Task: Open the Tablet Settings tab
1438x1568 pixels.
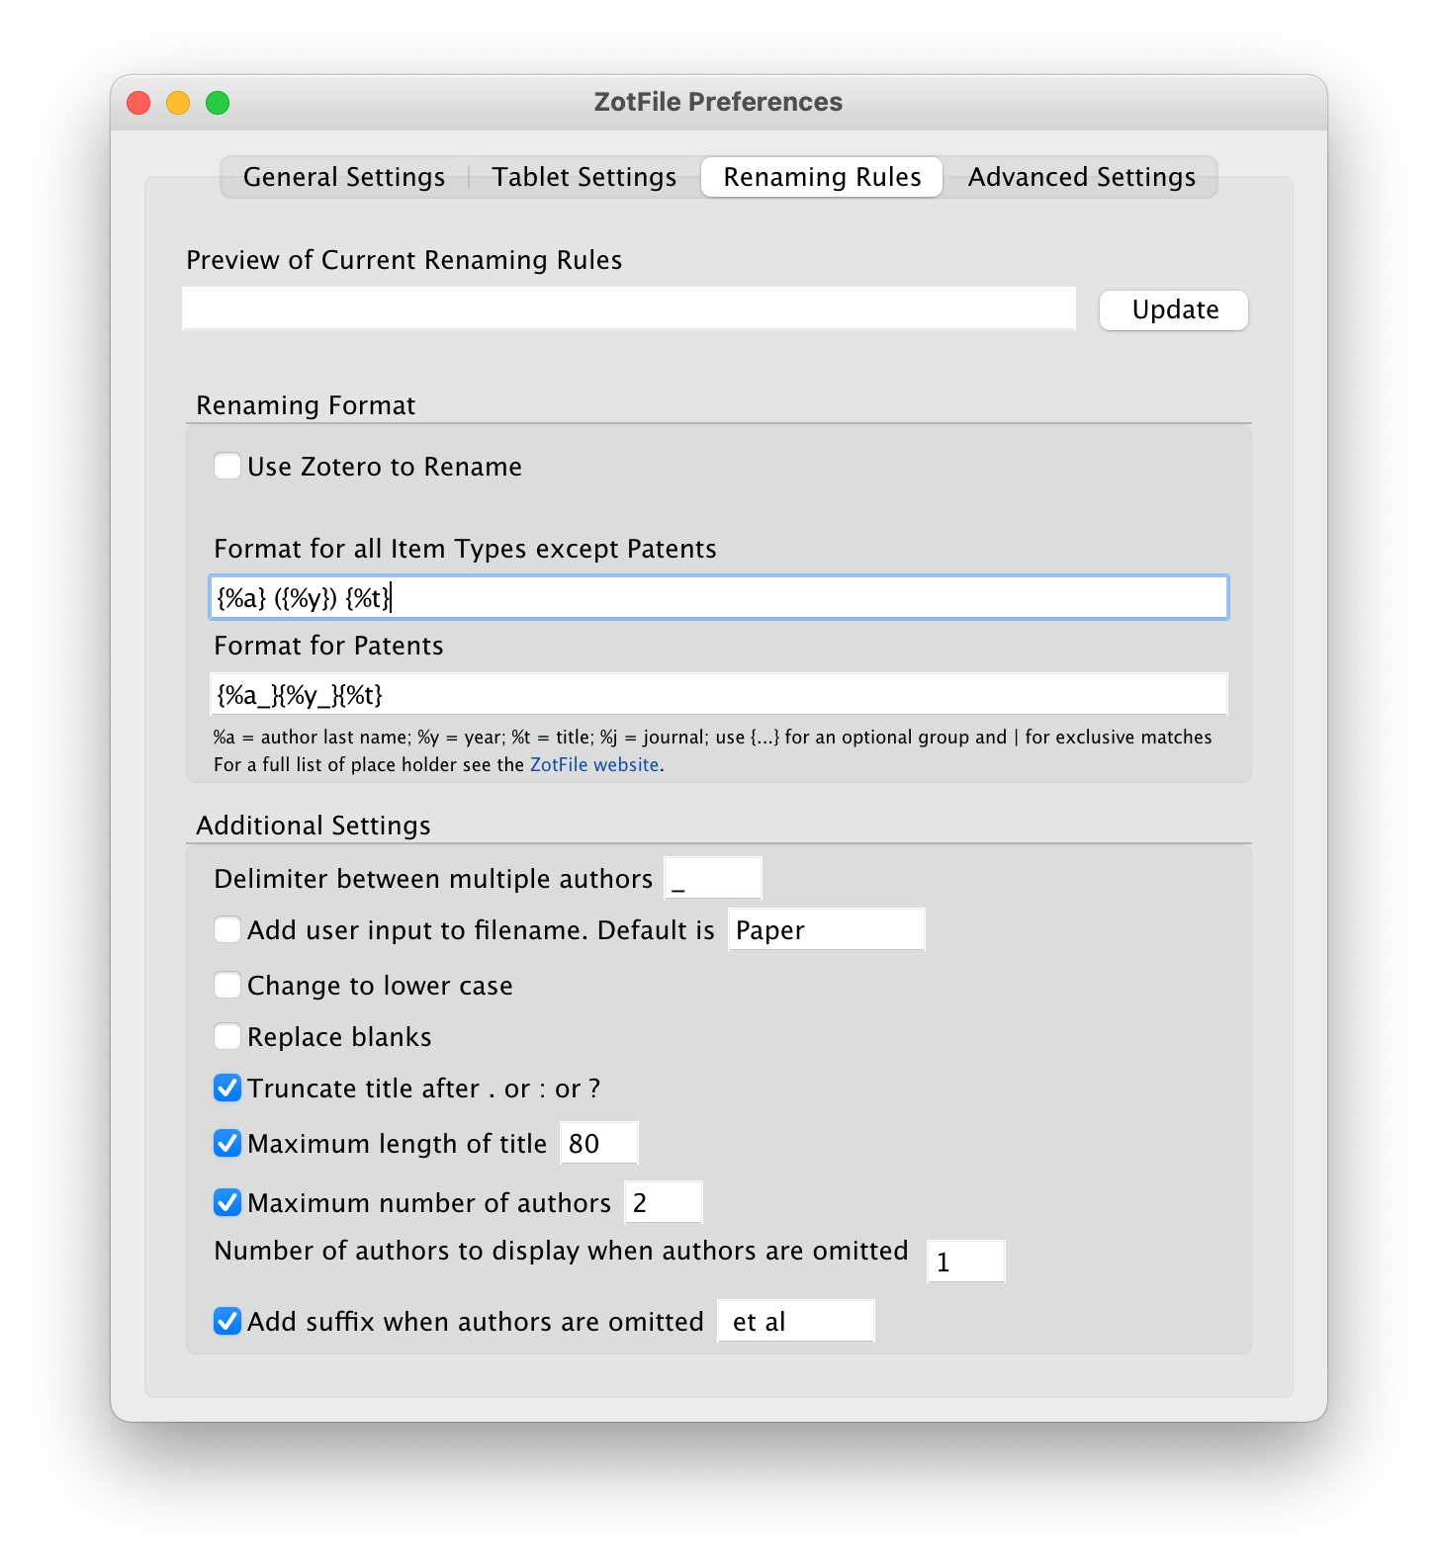Action: click(x=584, y=177)
